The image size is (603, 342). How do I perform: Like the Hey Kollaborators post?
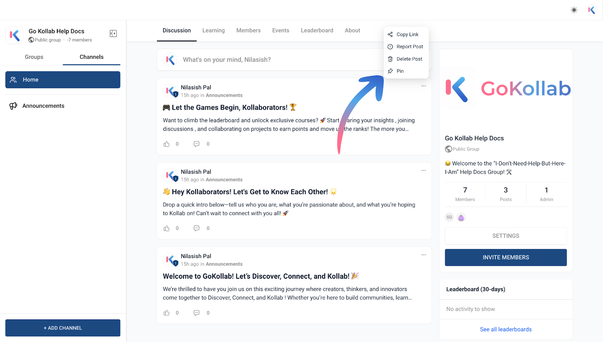[x=167, y=228]
